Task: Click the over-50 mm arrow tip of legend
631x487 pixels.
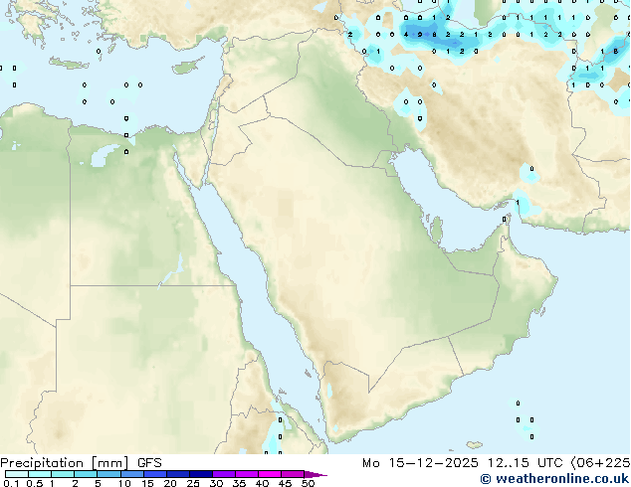Action: coord(315,475)
